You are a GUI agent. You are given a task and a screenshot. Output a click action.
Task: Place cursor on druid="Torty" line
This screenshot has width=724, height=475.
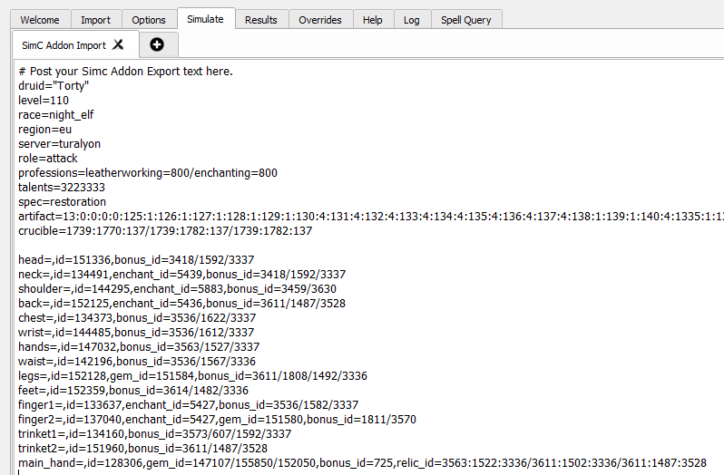[x=54, y=86]
